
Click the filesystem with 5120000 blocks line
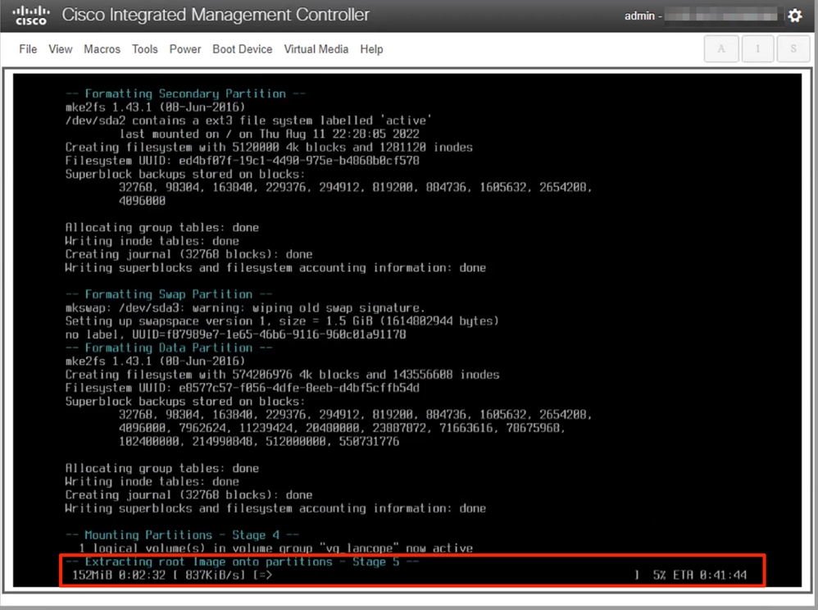click(x=269, y=147)
